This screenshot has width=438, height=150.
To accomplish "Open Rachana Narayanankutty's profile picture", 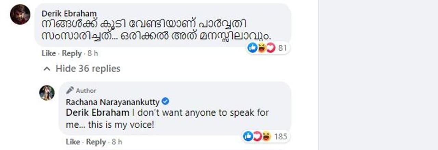I will 47,93.
